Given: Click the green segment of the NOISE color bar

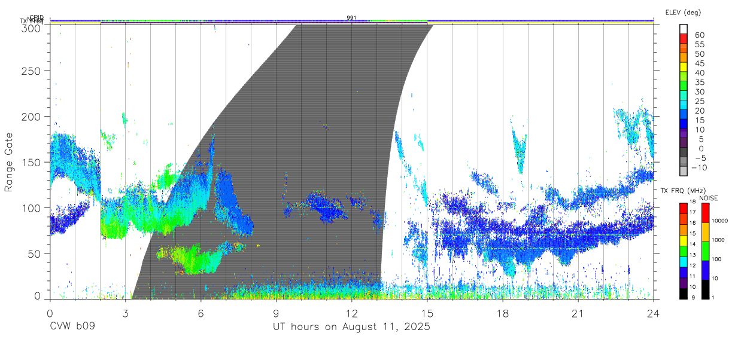Looking at the screenshot, I should pos(705,251).
